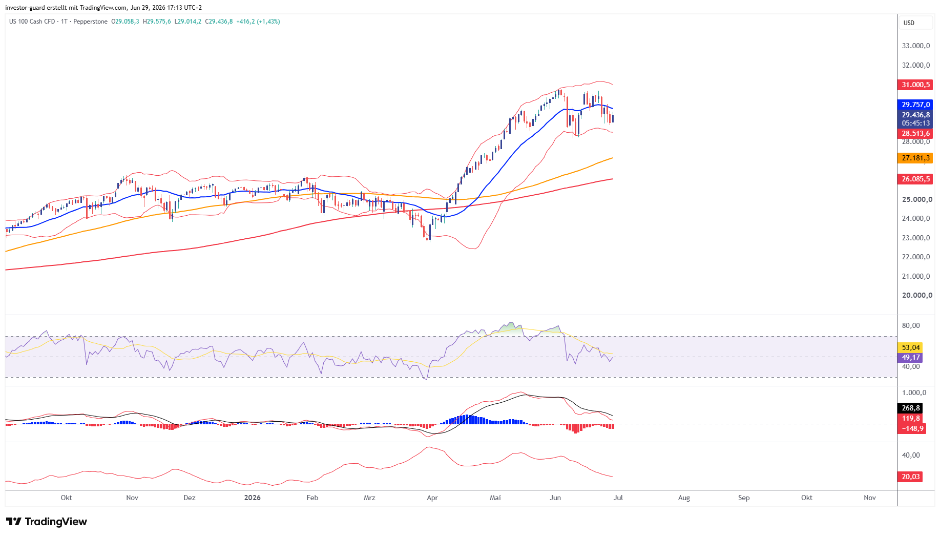Click the 25.000,0 price axis tick

pos(916,199)
